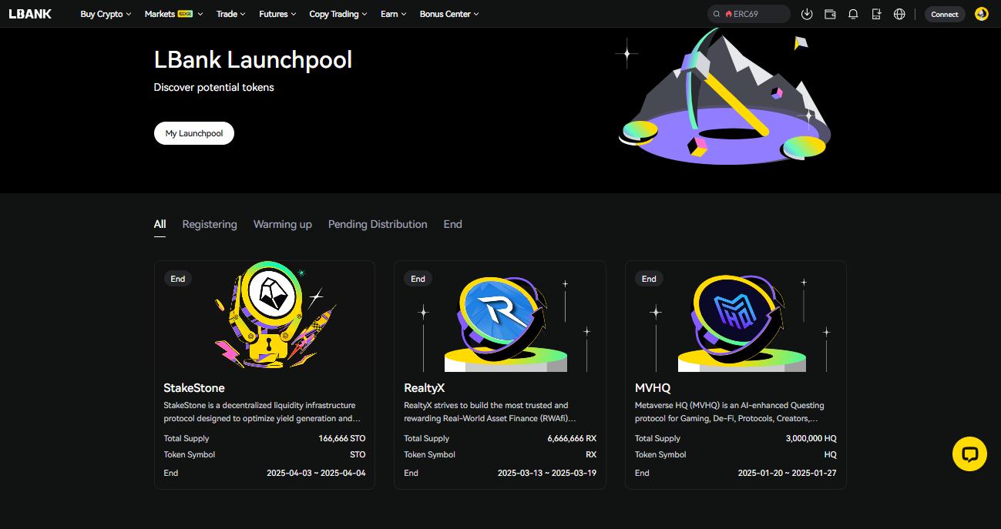Expand the Trade dropdown menu

[230, 13]
